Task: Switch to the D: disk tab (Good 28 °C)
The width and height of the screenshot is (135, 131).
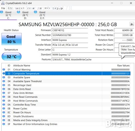Action: pyautogui.click(x=25, y=15)
